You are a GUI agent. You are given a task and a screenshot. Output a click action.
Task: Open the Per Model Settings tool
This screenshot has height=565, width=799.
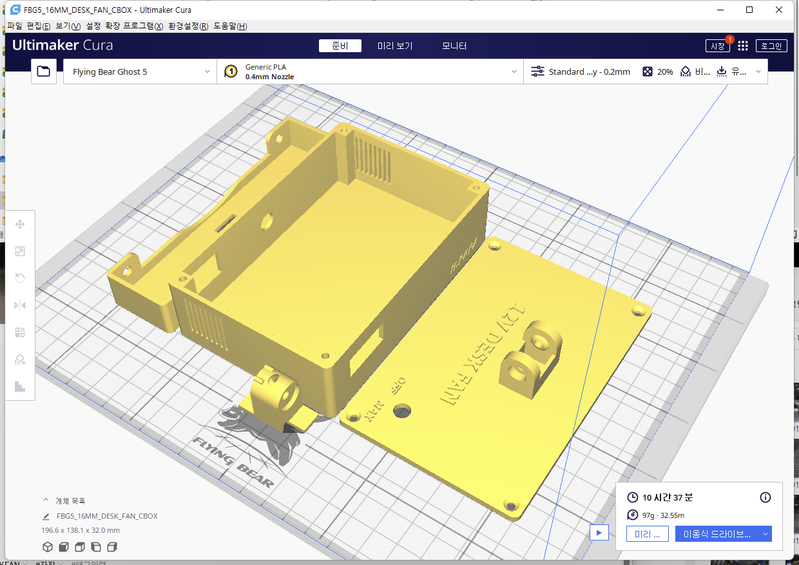coord(20,332)
